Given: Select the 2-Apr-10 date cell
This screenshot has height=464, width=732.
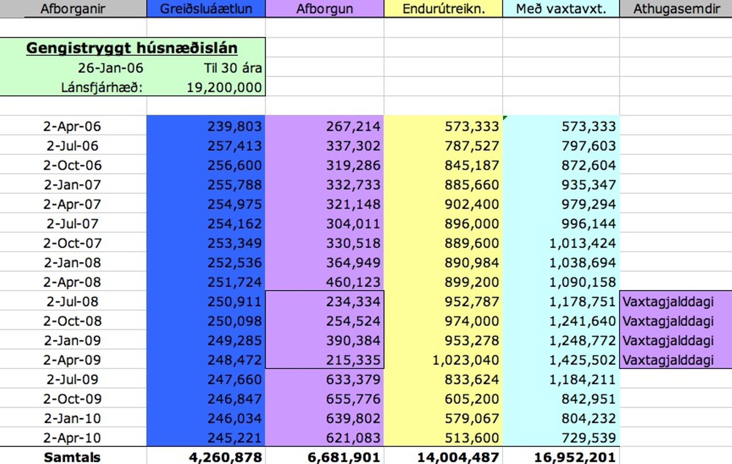Looking at the screenshot, I should coord(73,437).
